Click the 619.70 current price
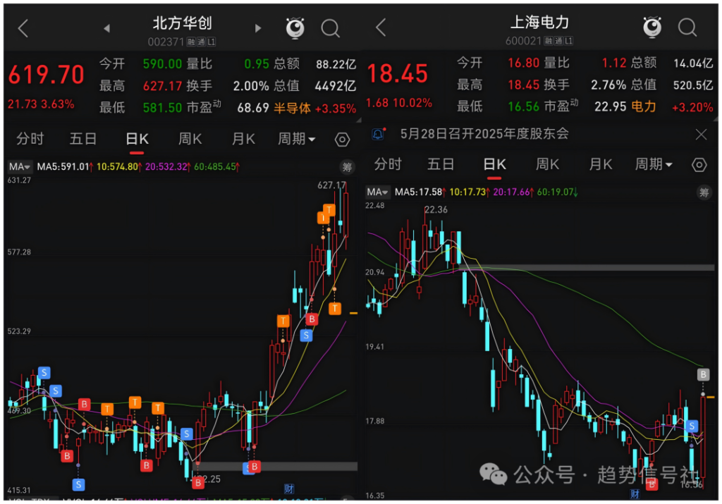The width and height of the screenshot is (722, 504). tap(46, 75)
